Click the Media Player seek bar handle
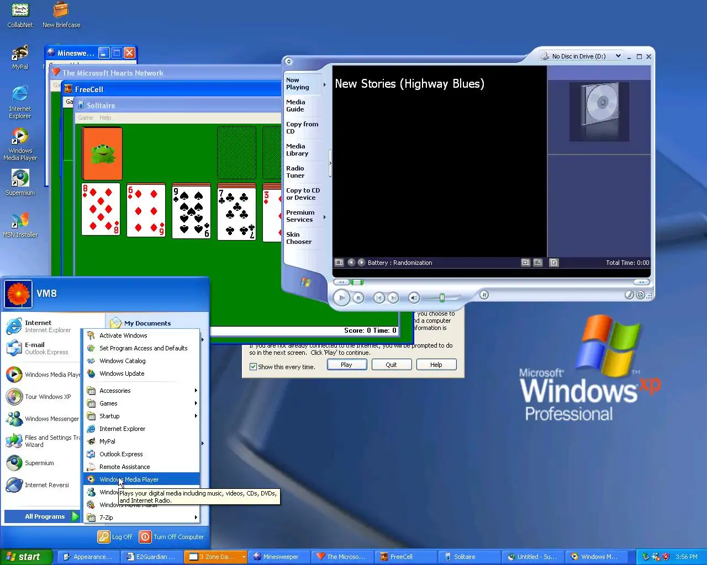Screen dimensions: 707x565 pos(357,282)
